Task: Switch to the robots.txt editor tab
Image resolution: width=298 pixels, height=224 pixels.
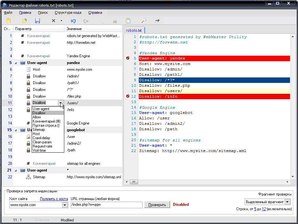Action: [134, 30]
